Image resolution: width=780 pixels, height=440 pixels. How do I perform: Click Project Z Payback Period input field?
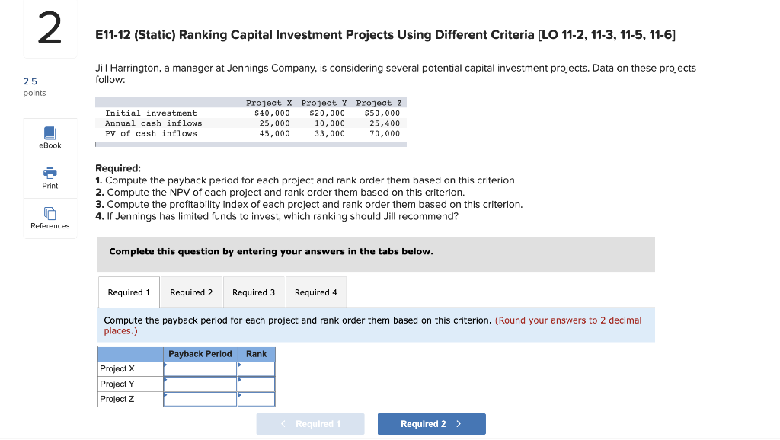200,399
